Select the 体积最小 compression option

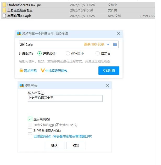68,53
